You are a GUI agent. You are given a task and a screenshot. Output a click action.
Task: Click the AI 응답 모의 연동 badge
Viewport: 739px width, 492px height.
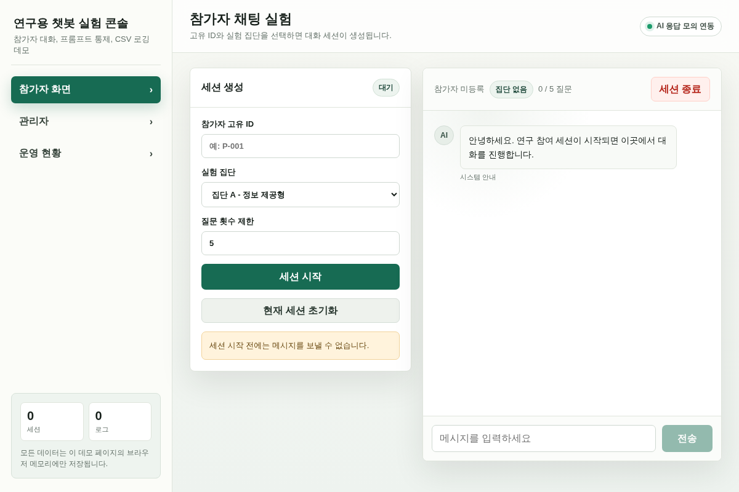pyautogui.click(x=680, y=26)
